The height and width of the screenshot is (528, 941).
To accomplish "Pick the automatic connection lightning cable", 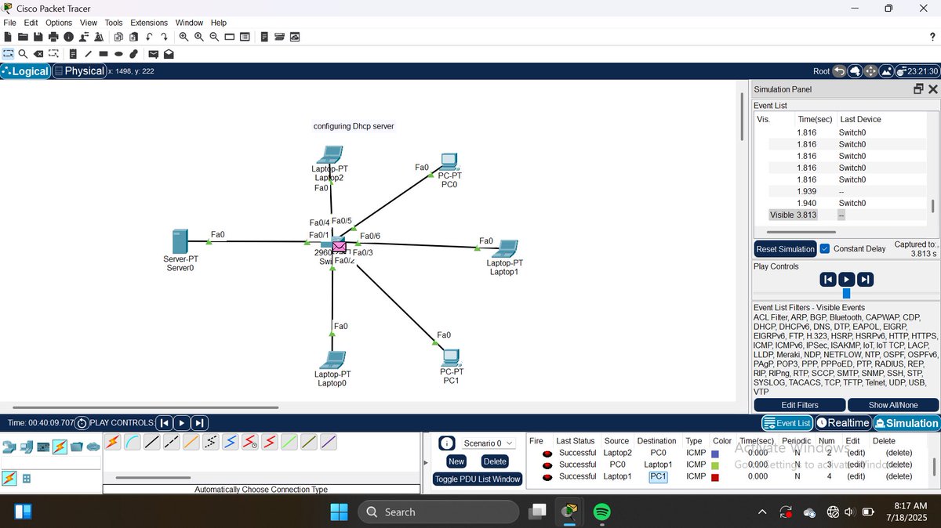I will coord(112,442).
